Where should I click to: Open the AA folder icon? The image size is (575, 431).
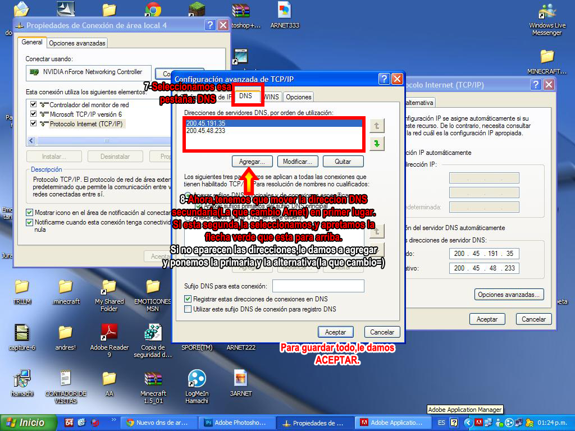pyautogui.click(x=109, y=383)
